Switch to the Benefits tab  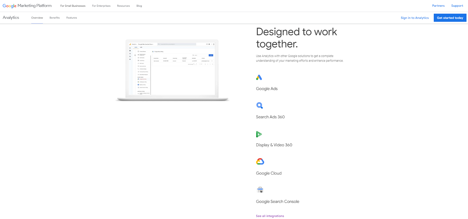pyautogui.click(x=55, y=18)
